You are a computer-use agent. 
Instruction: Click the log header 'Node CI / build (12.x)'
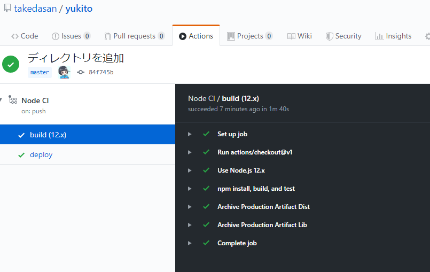pyautogui.click(x=223, y=98)
